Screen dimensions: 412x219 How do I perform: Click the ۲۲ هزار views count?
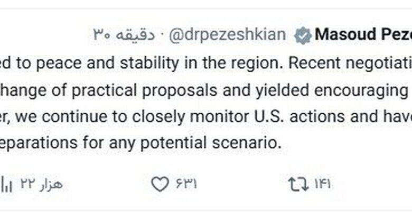[x=33, y=184]
